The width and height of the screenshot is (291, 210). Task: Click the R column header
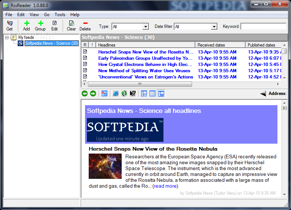tap(85, 45)
